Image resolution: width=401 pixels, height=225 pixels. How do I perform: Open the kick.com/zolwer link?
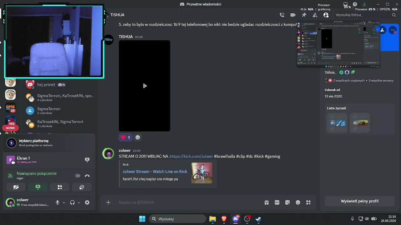pos(191,156)
